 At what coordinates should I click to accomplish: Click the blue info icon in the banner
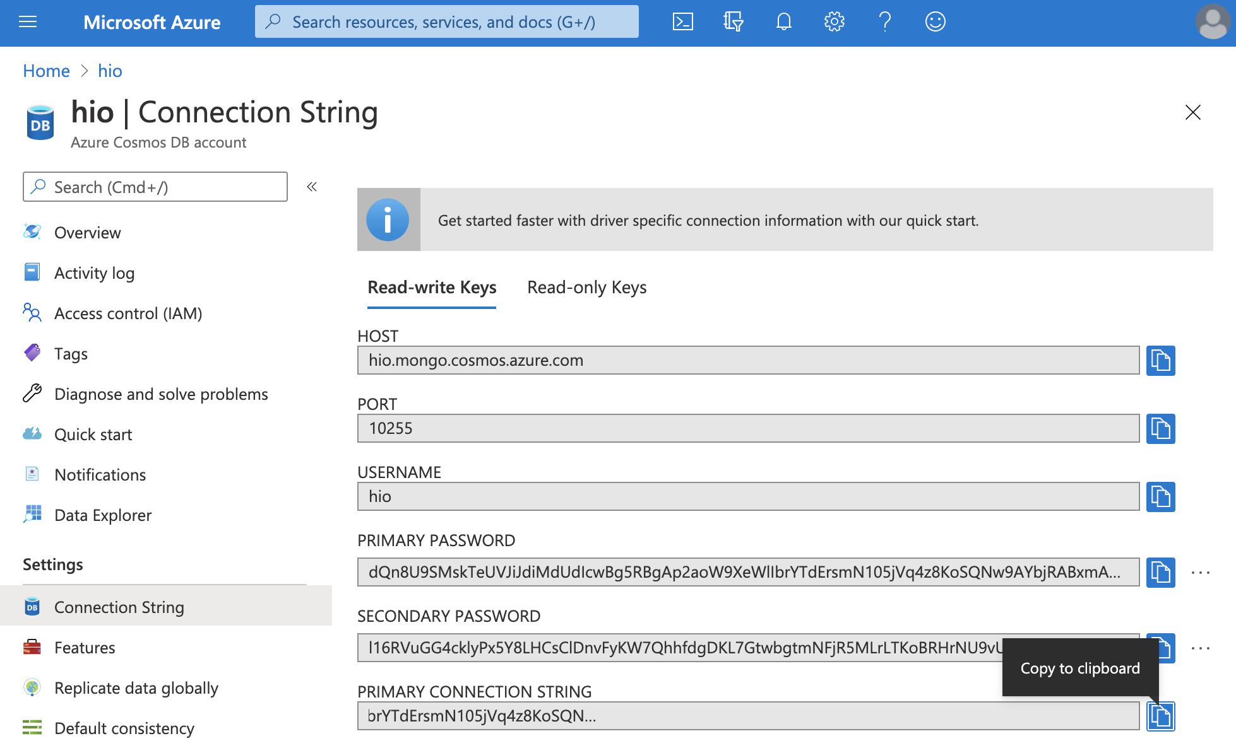(388, 220)
